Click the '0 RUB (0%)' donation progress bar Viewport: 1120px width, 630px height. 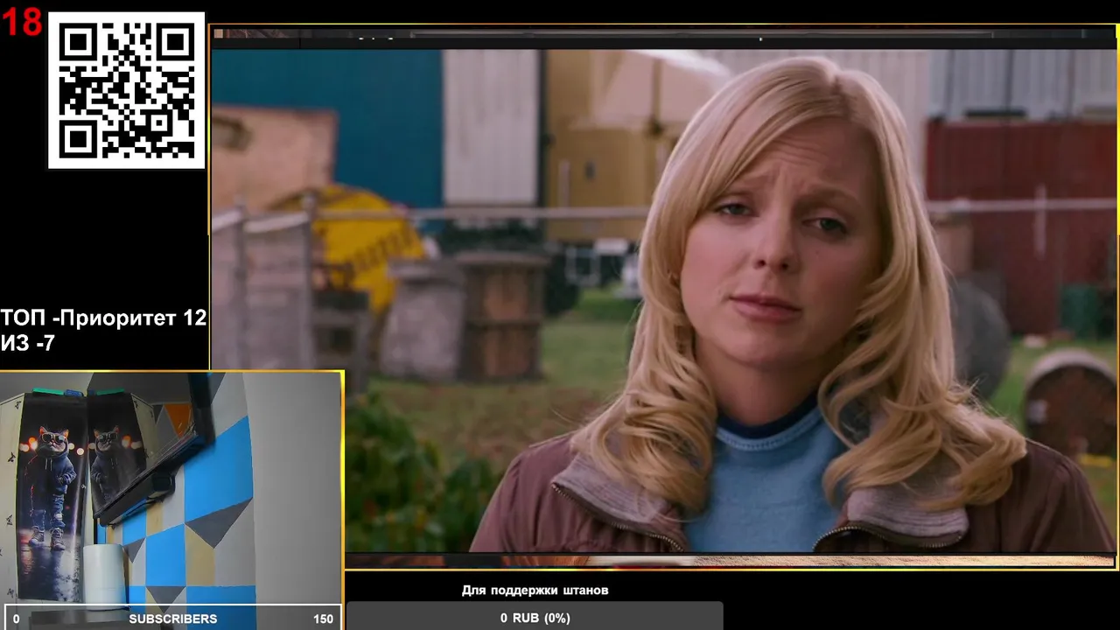535,617
